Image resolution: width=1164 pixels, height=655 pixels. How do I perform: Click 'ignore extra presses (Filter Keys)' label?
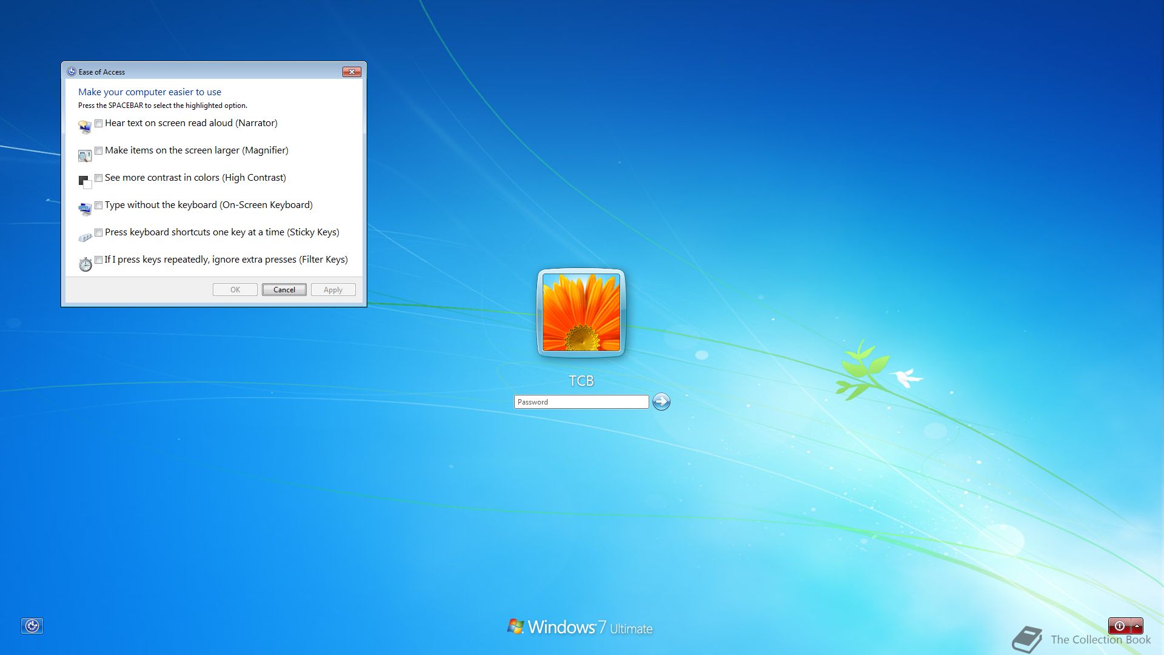280,260
